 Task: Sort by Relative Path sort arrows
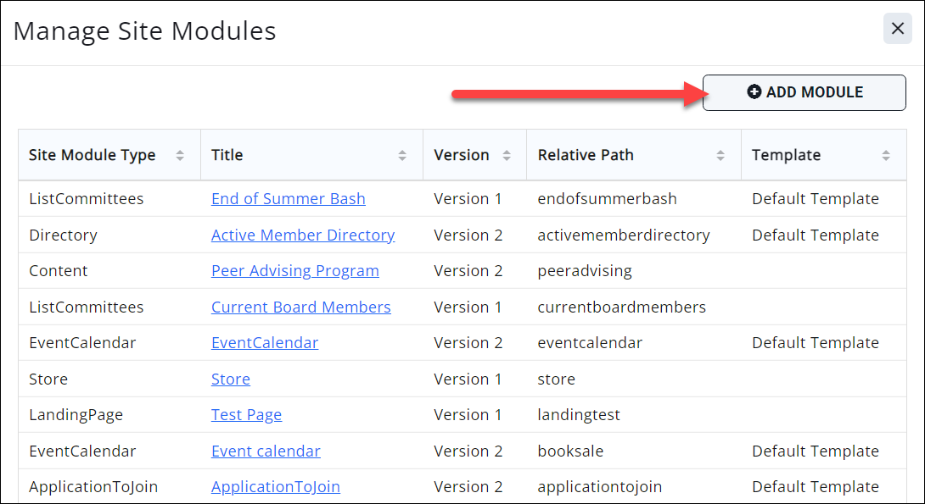(720, 155)
